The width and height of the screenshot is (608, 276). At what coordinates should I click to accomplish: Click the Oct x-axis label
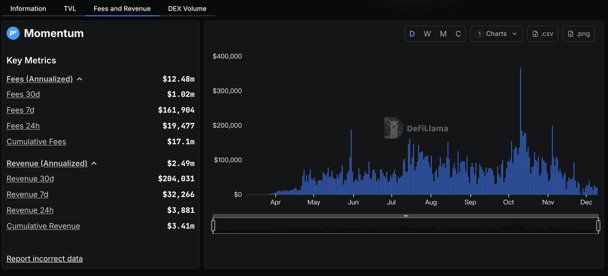(x=508, y=202)
